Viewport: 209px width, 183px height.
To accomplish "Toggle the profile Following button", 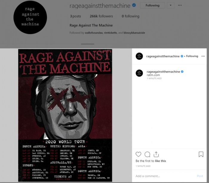I will 153,5.
